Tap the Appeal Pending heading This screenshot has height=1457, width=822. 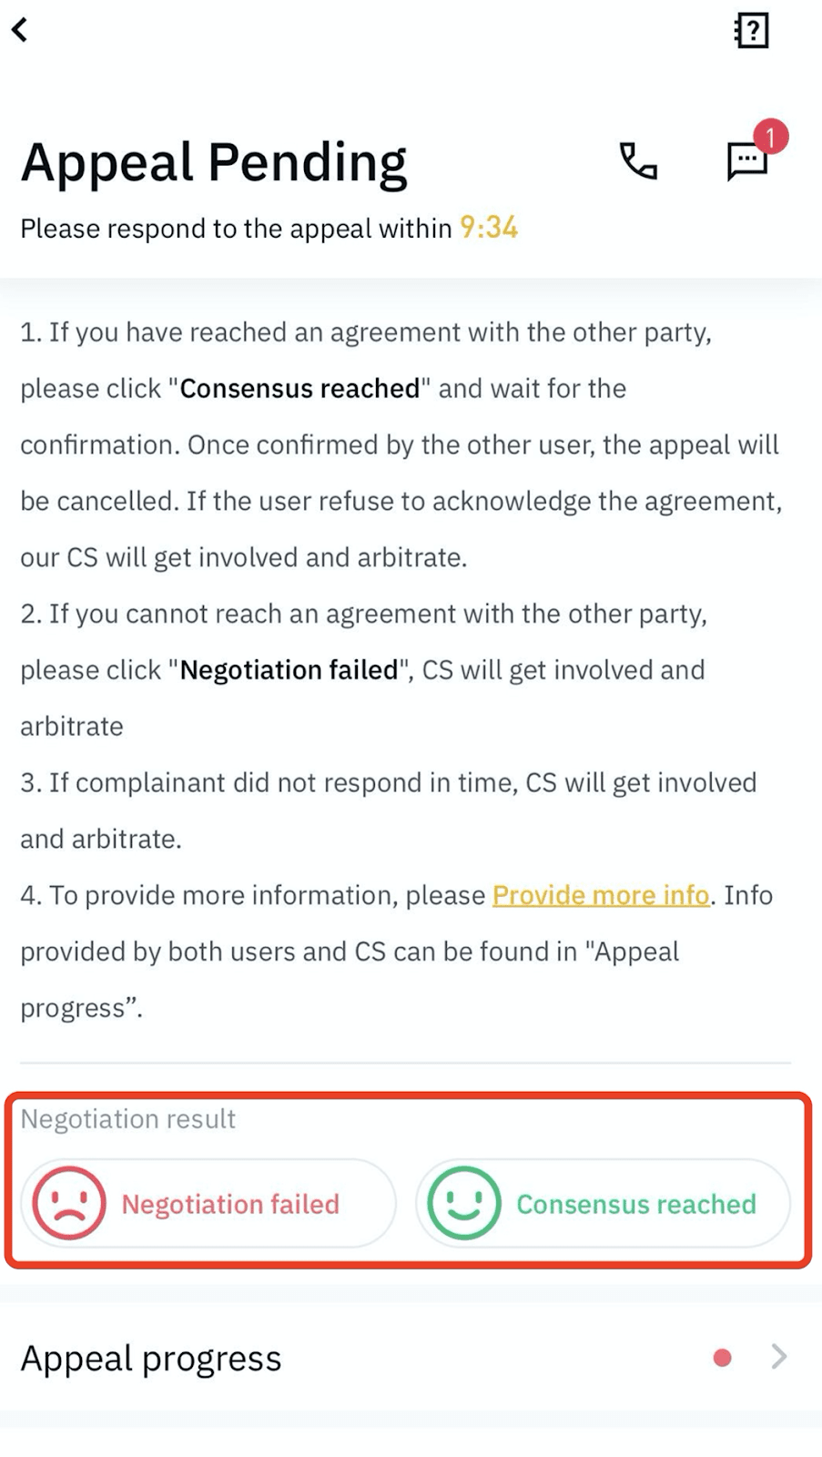pyautogui.click(x=214, y=163)
